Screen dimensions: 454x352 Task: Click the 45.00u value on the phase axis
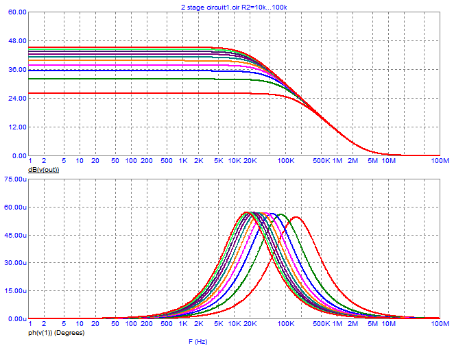coord(15,235)
